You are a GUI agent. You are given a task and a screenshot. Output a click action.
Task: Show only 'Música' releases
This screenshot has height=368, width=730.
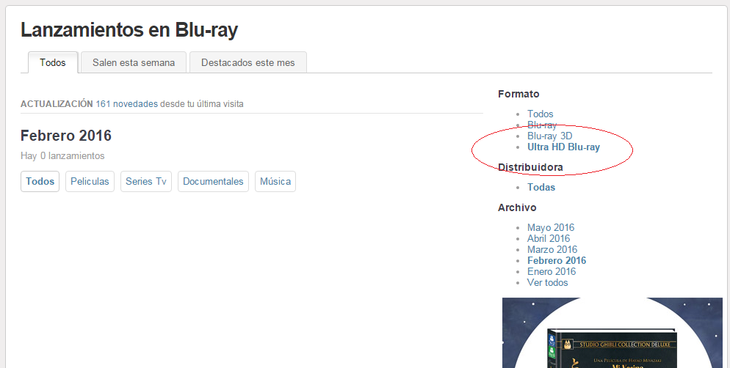point(275,181)
